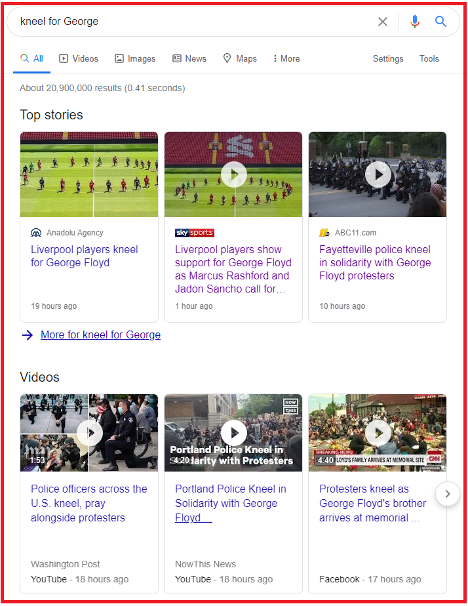This screenshot has width=468, height=606.
Task: Click the 'Top stories' heading
Action: [x=51, y=115]
